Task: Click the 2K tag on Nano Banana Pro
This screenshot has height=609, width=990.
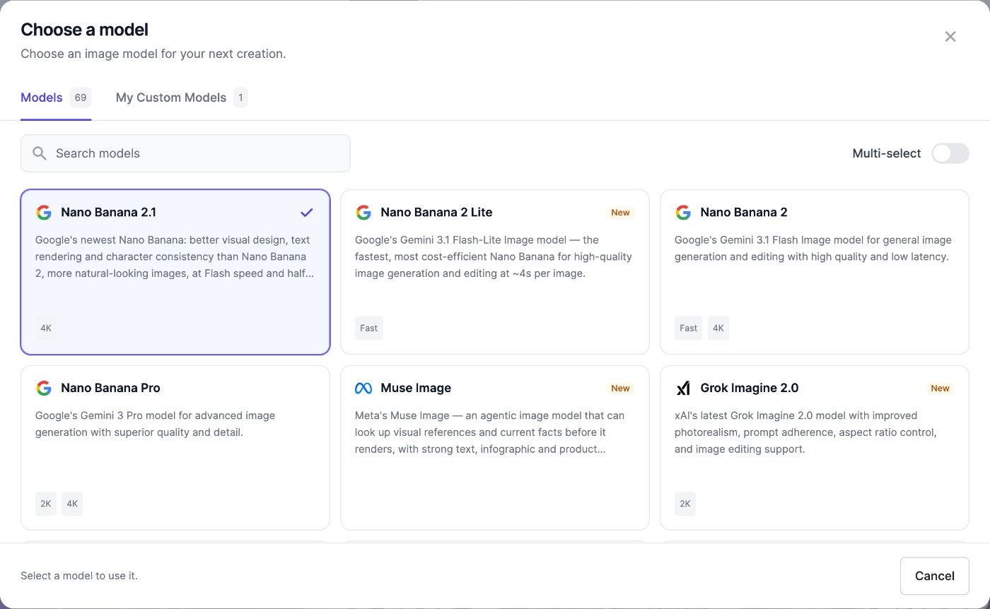Action: coord(46,504)
